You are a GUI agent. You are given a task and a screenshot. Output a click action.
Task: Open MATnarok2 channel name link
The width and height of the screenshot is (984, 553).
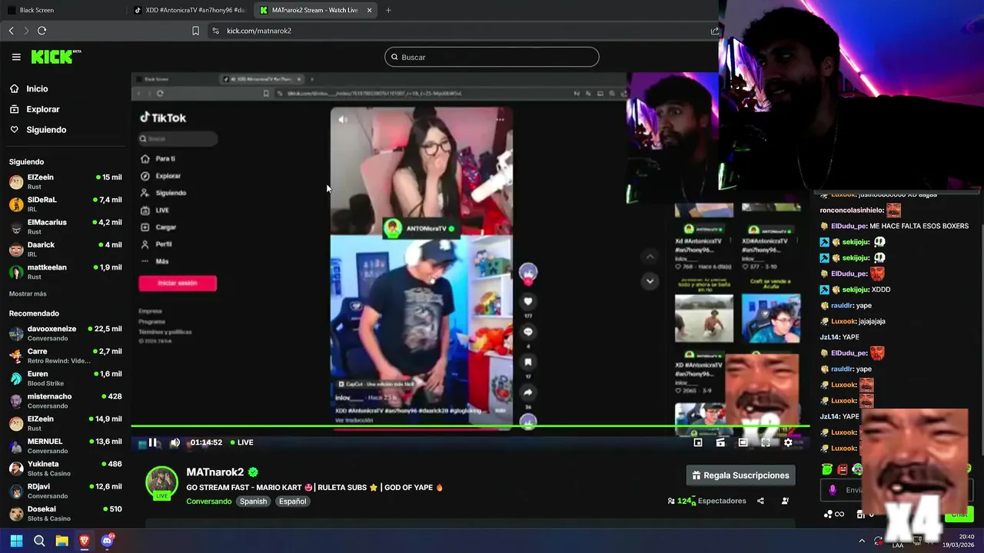pyautogui.click(x=215, y=472)
